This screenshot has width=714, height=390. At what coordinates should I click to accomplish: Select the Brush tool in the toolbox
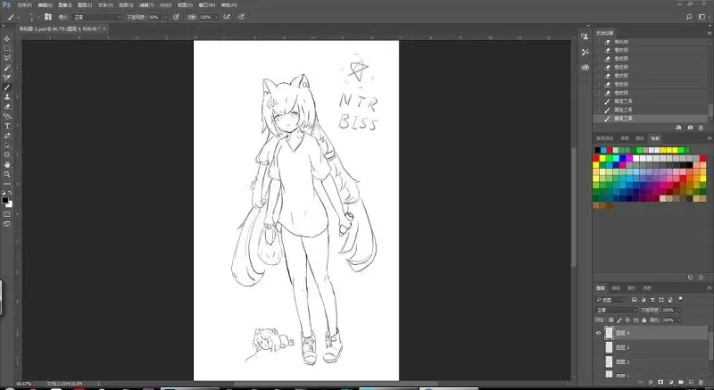tap(7, 87)
